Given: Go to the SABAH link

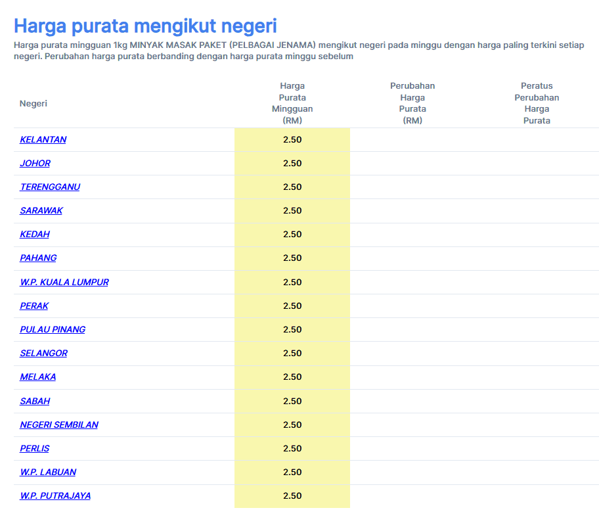Looking at the screenshot, I should 35,401.
